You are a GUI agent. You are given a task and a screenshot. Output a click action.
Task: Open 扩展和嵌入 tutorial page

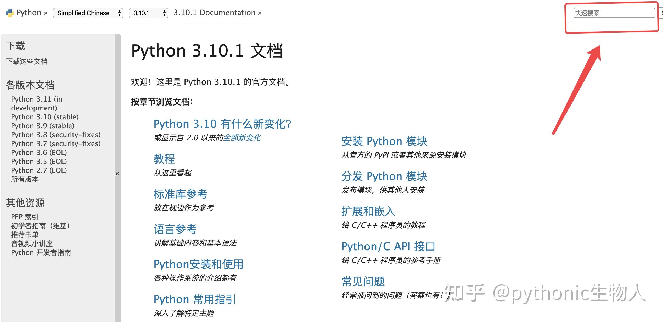[x=368, y=211]
